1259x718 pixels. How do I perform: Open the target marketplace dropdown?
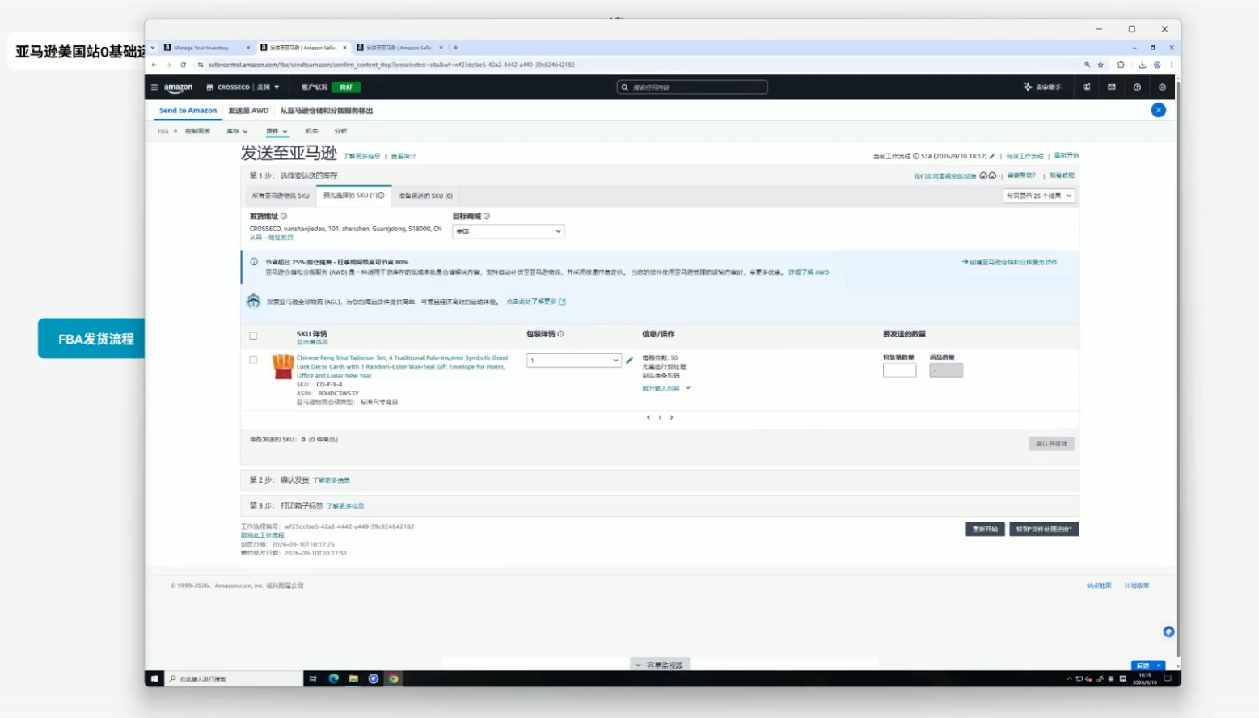(508, 231)
